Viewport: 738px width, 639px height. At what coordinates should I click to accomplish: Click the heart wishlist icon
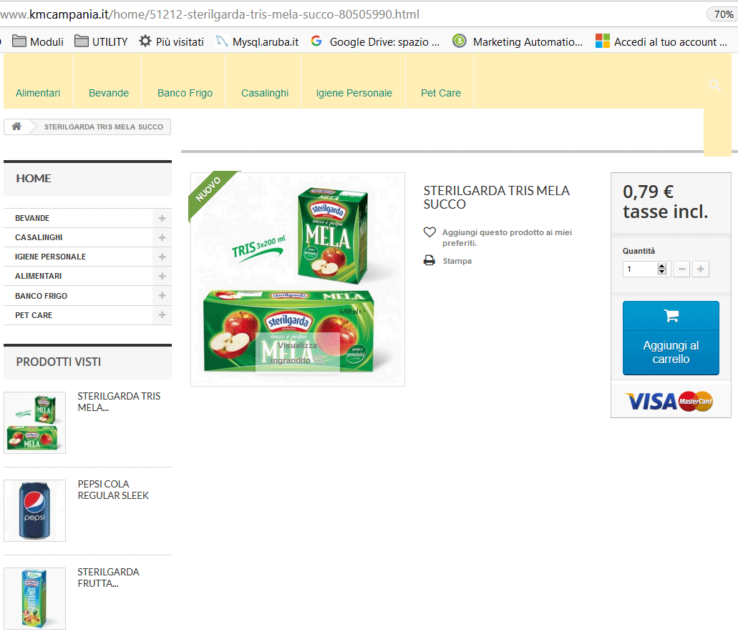coord(429,232)
